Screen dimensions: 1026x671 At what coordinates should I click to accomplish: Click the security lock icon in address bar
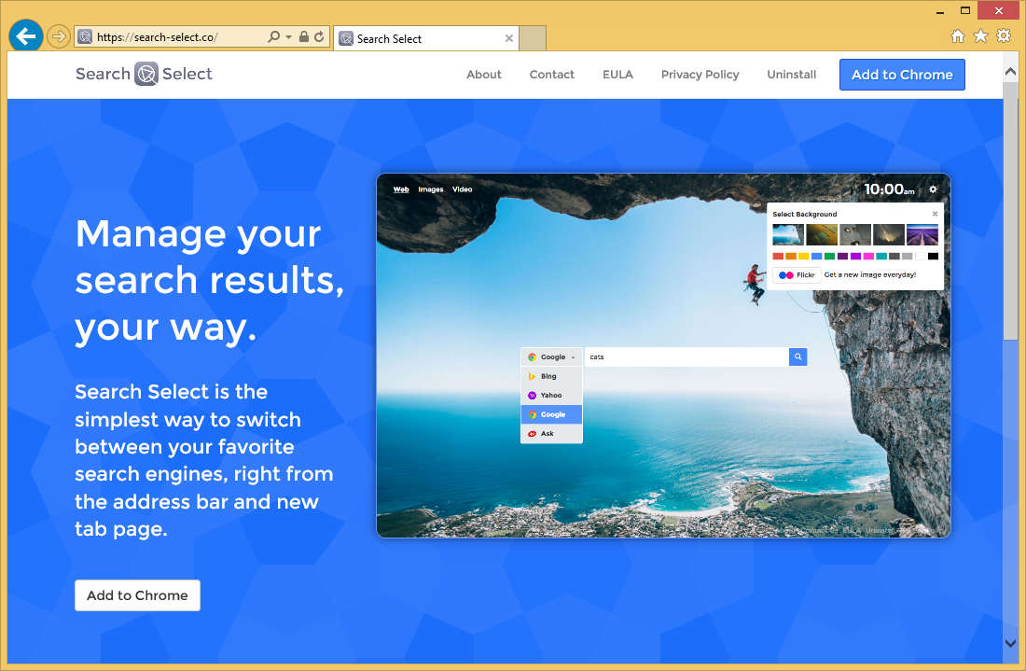(304, 36)
